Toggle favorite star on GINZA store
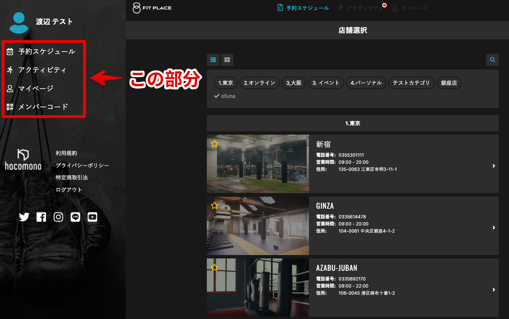This screenshot has width=509, height=319. [214, 205]
